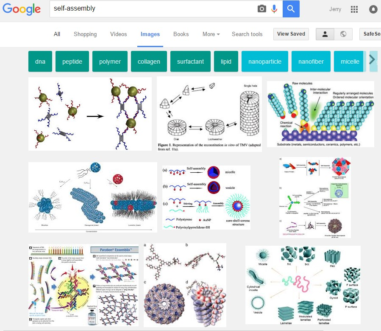Image resolution: width=381 pixels, height=331 pixels.
Task: Click the Google logo
Action: (21, 9)
